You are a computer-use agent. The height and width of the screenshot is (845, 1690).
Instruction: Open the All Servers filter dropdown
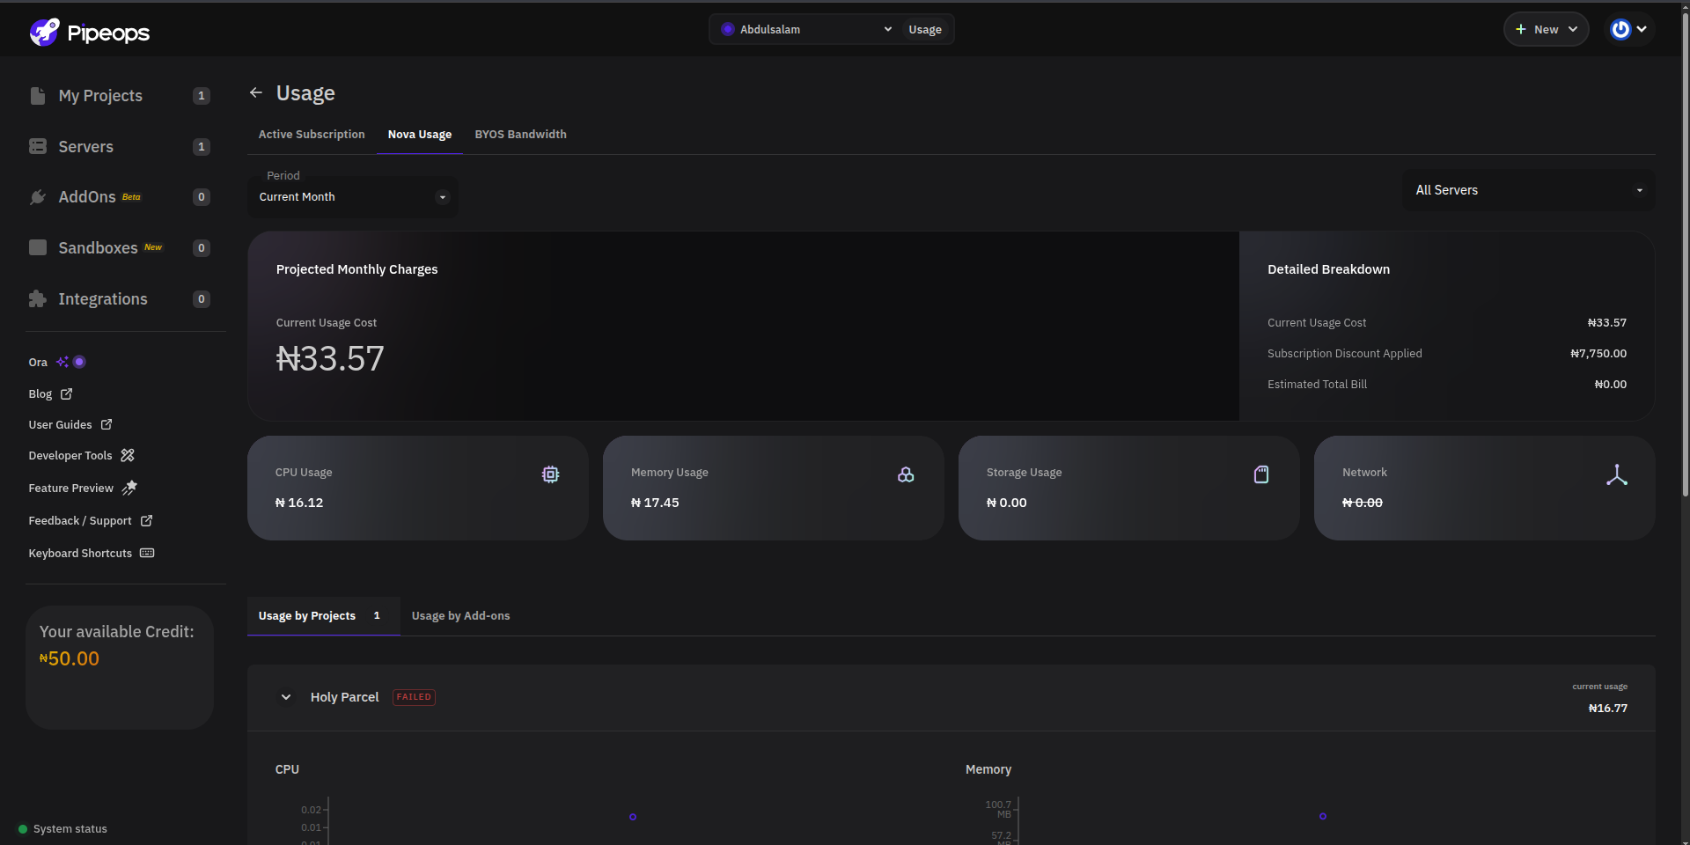(1529, 190)
